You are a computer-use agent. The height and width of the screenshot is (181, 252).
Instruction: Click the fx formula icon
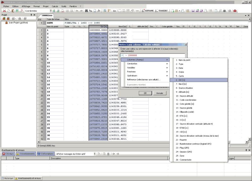tap(99, 11)
